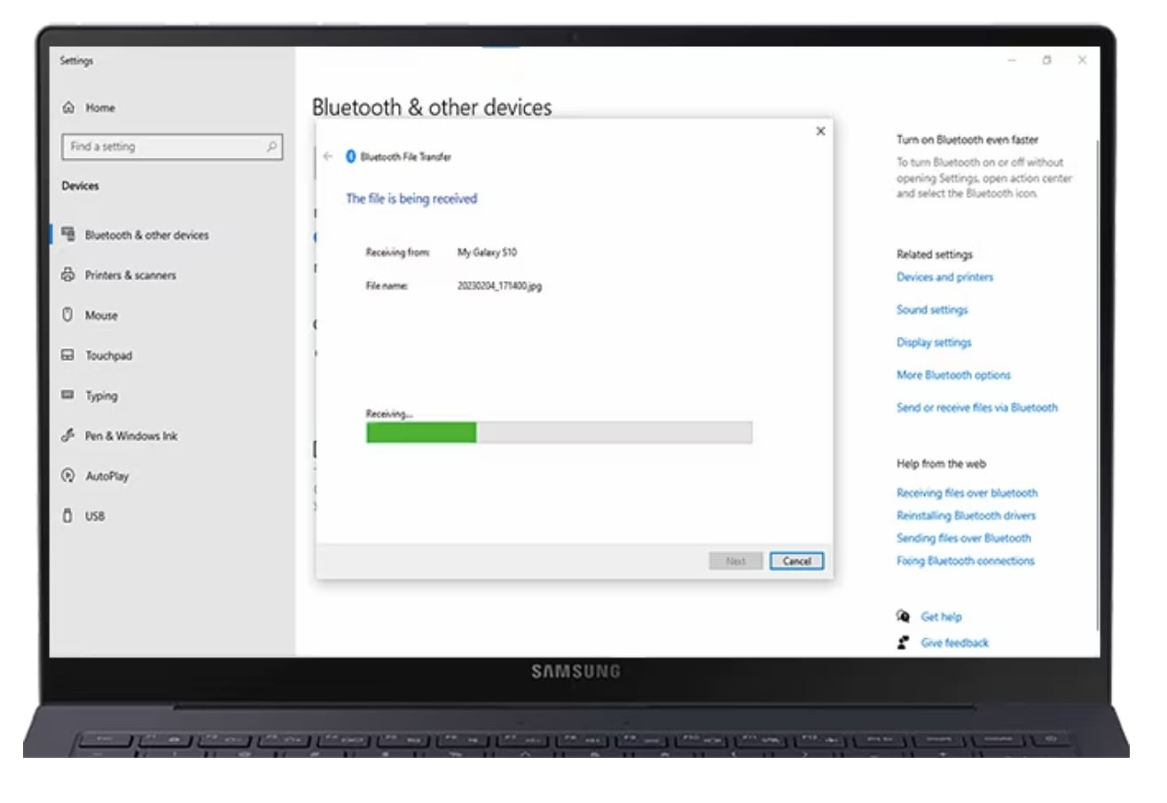Click back arrow in Bluetooth File Transfer
This screenshot has height=803, width=1167.
coord(328,157)
